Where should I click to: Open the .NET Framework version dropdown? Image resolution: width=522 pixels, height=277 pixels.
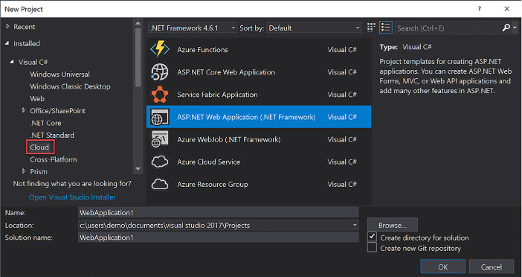click(193, 28)
